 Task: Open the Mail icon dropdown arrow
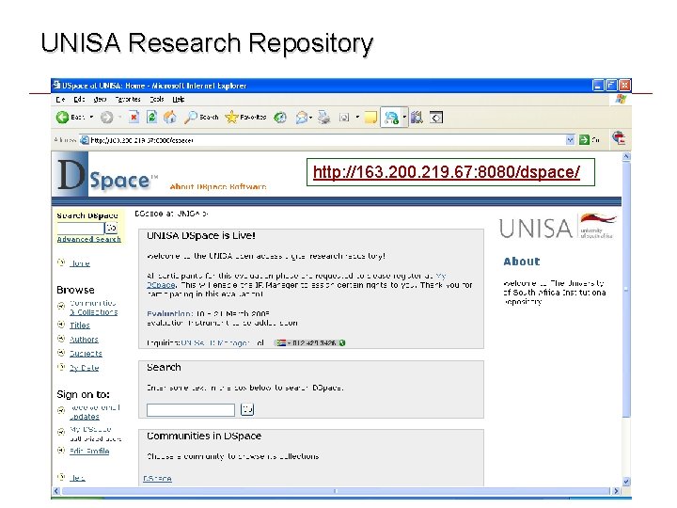click(x=311, y=118)
